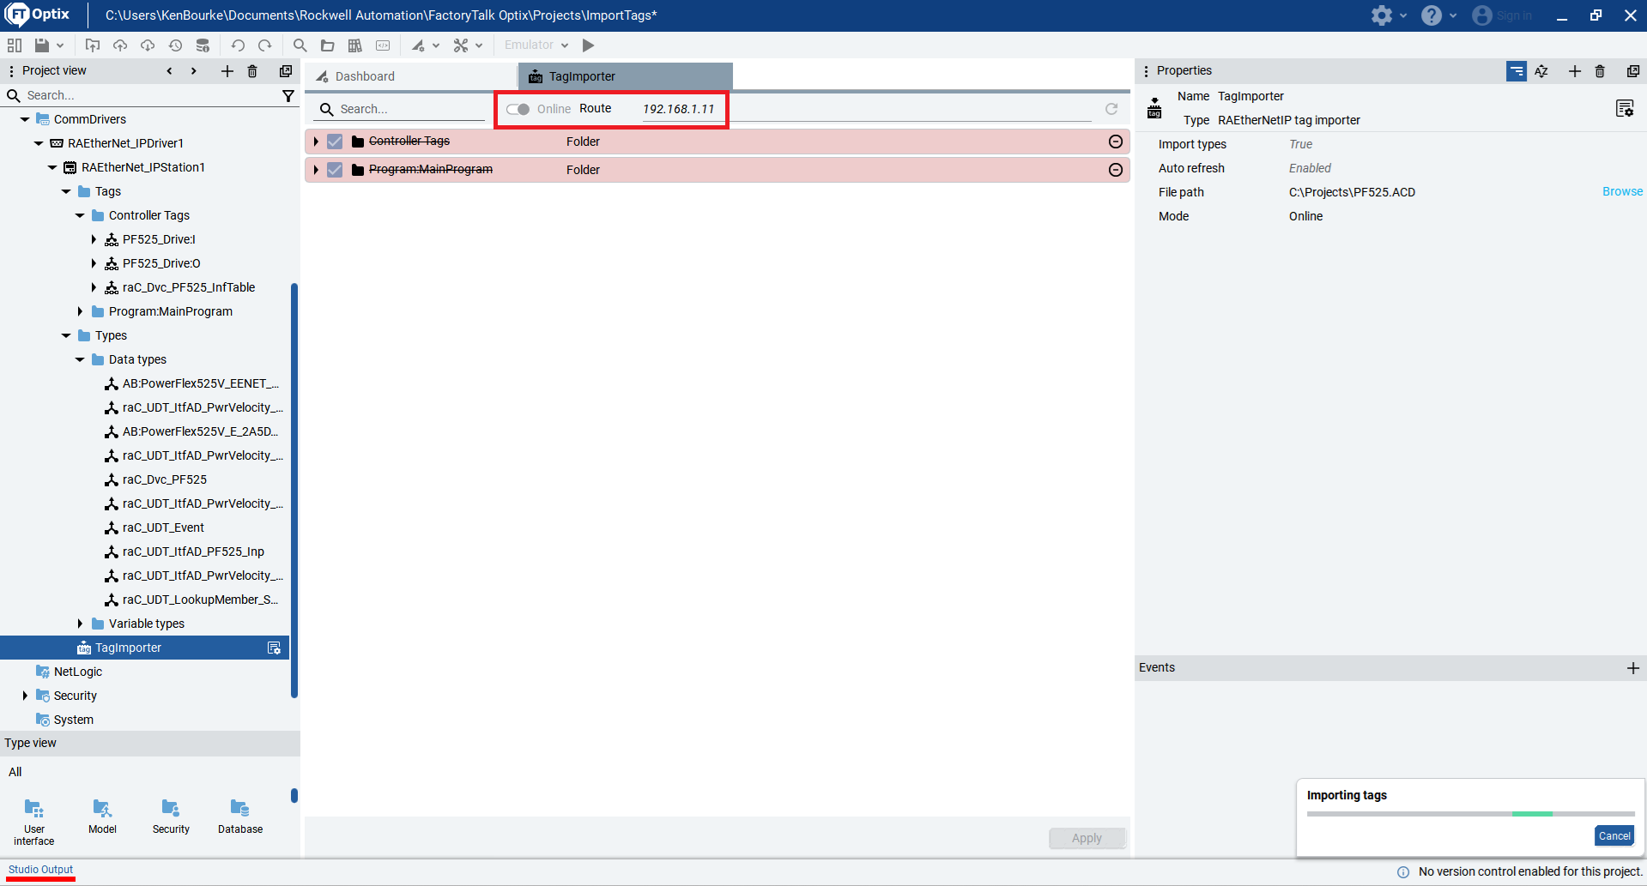The height and width of the screenshot is (886, 1647).
Task: Click the Apply button
Action: [x=1087, y=838]
